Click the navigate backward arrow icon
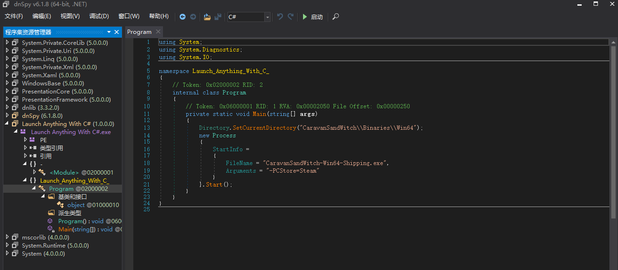This screenshot has height=270, width=618. 183,17
